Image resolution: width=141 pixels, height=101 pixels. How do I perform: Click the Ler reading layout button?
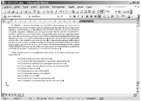coord(126,12)
